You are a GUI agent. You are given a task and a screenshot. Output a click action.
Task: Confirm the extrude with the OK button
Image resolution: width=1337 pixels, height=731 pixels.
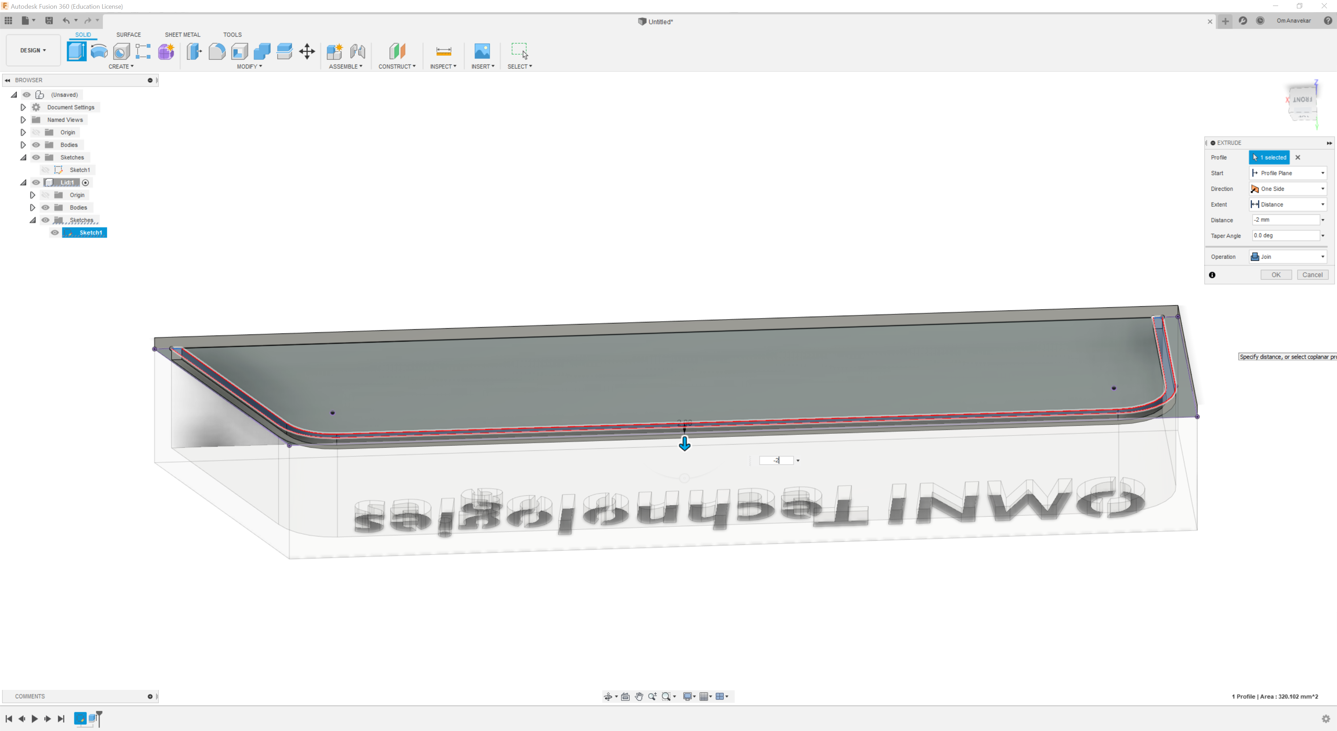[x=1277, y=274]
